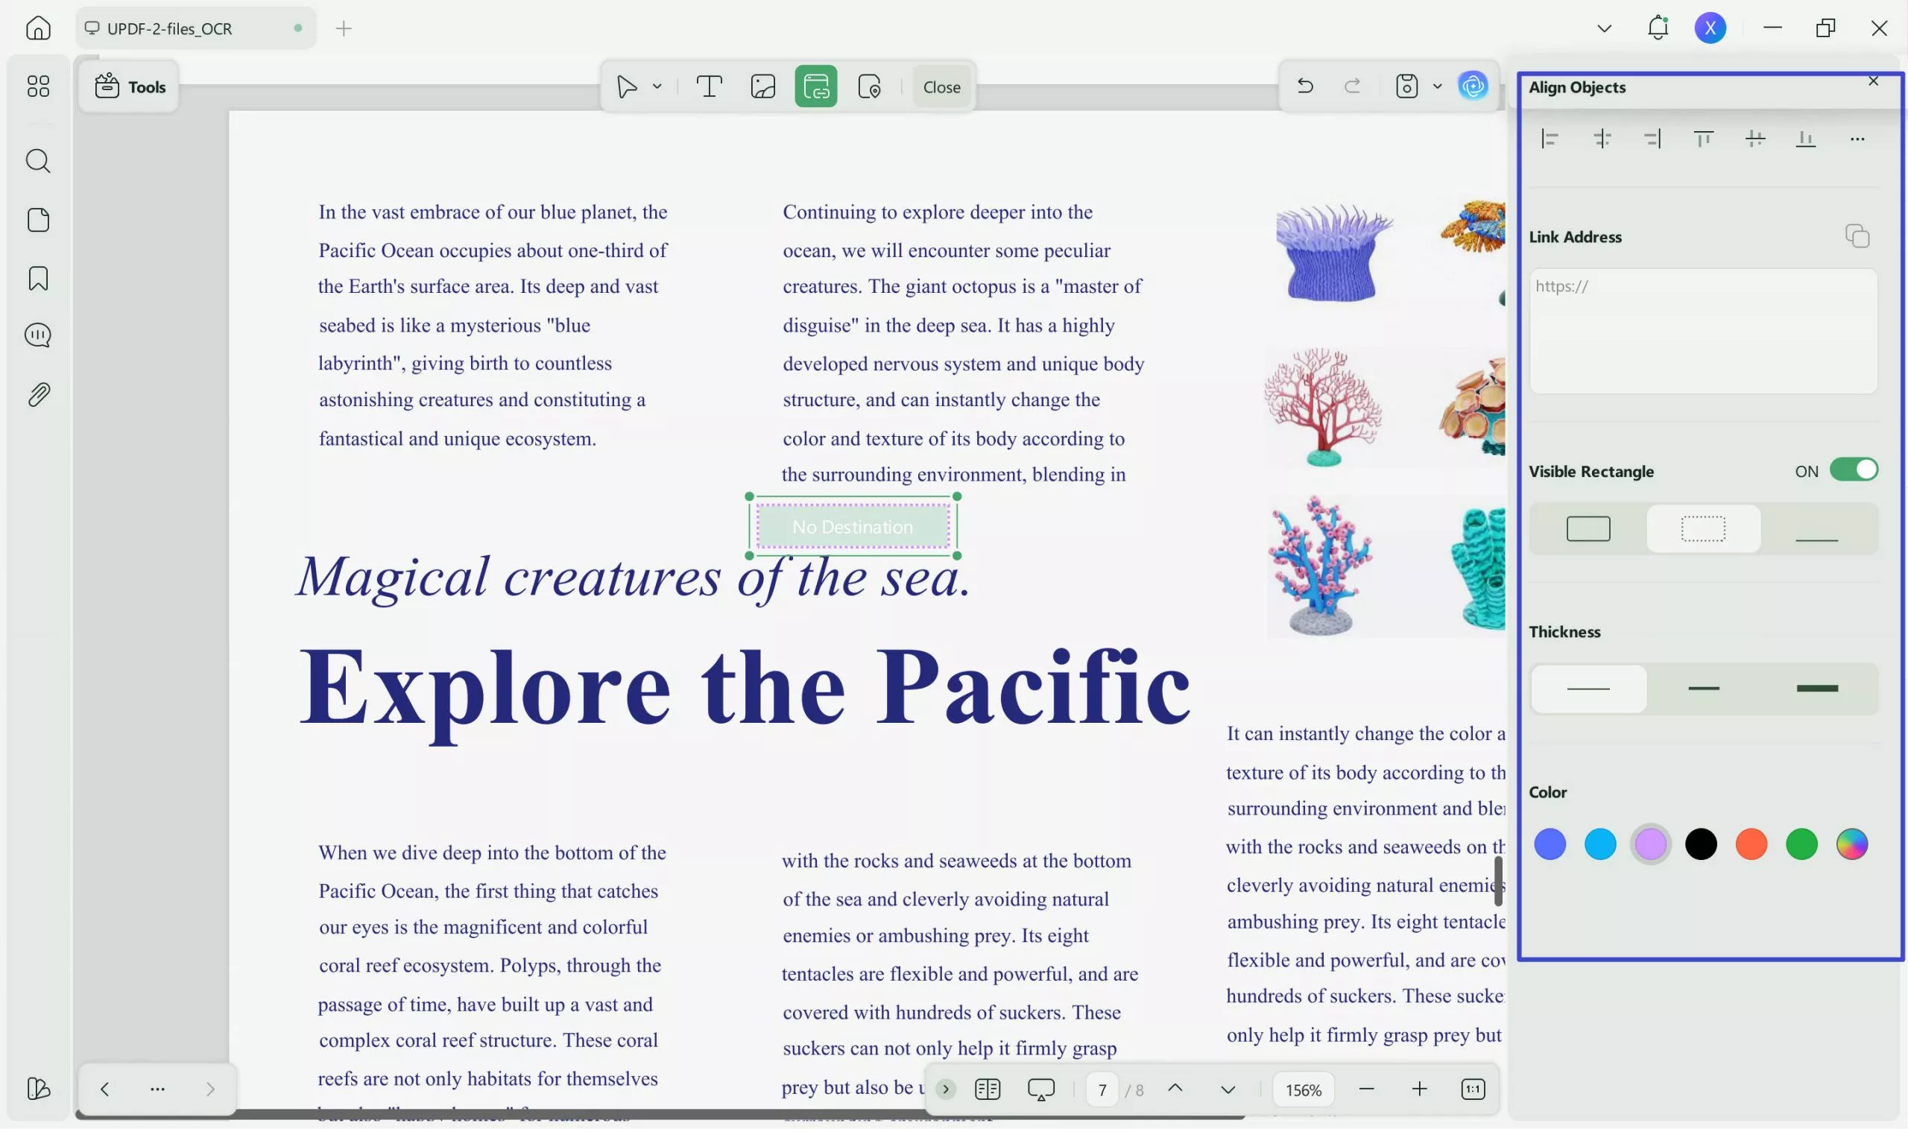Align objects to the top edge
The height and width of the screenshot is (1129, 1908).
click(1703, 139)
